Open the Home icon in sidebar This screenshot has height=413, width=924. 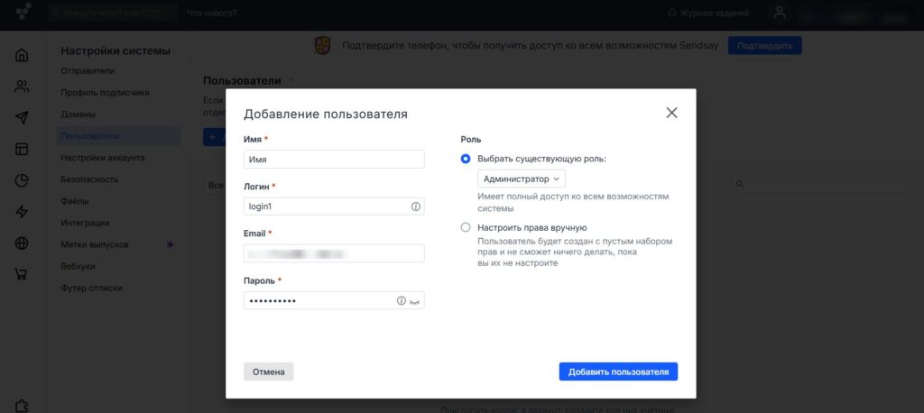point(22,55)
